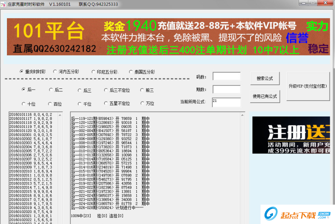This screenshot has width=335, height=224.
Task: Click the app icon in title bar
Action: pos(3,4)
